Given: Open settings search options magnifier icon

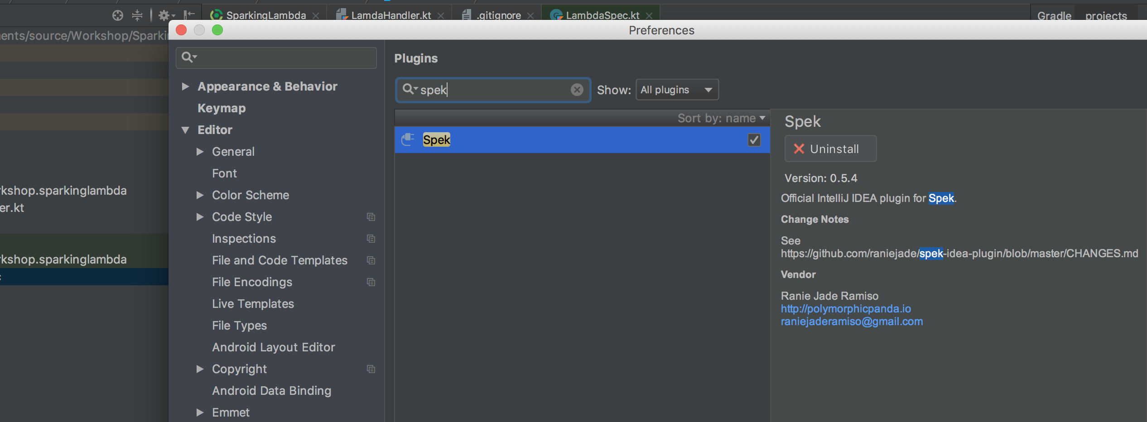Looking at the screenshot, I should (x=188, y=57).
